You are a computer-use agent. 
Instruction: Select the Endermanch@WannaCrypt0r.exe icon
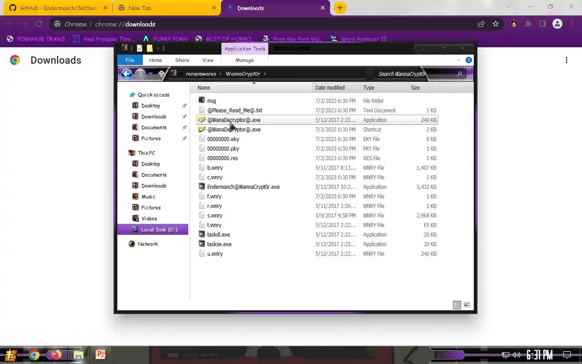click(x=202, y=187)
